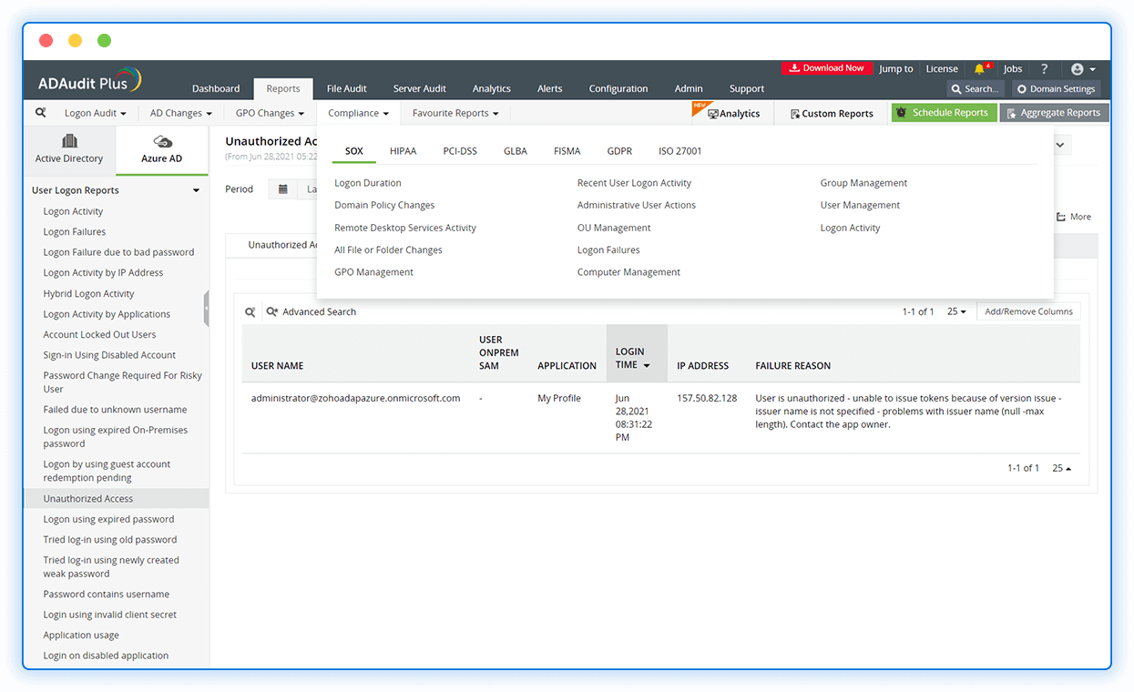Open the Search panel in top bar
This screenshot has width=1134, height=692.
coord(975,88)
